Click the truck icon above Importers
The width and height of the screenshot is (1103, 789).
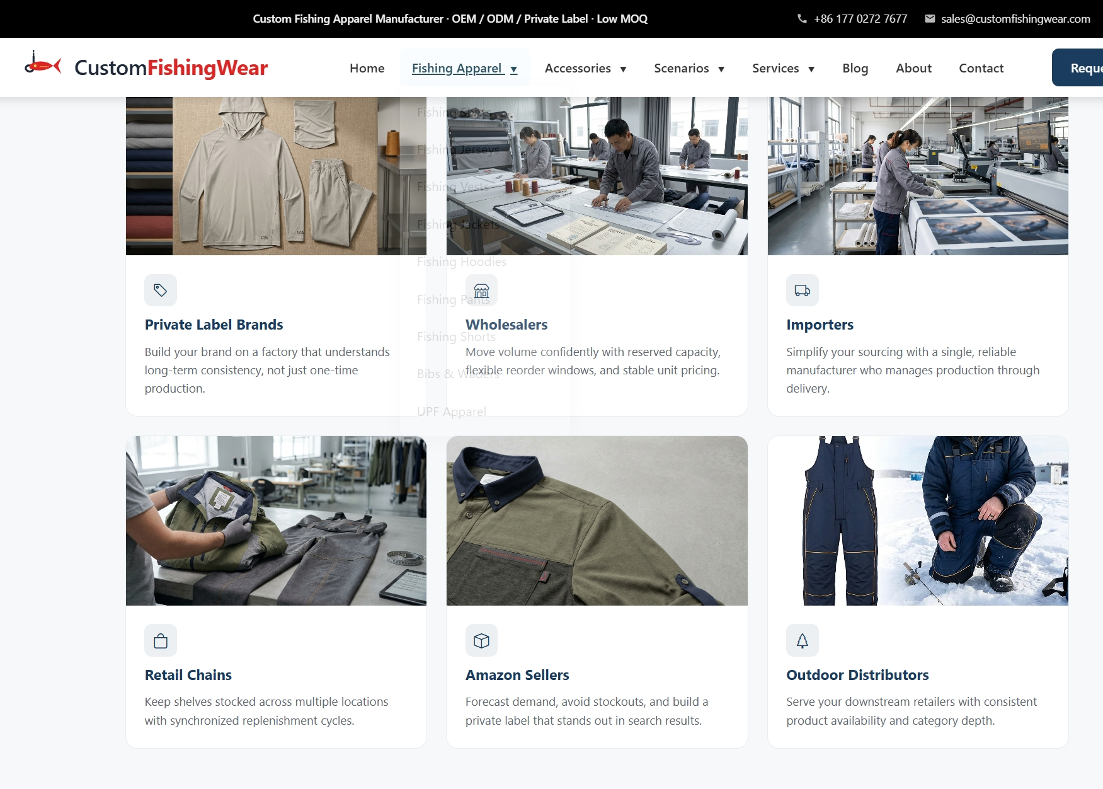tap(803, 290)
